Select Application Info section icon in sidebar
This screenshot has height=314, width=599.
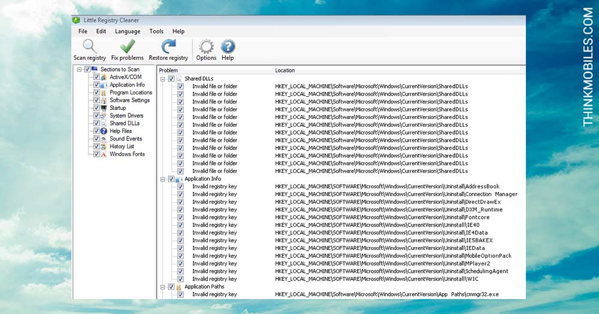(104, 85)
